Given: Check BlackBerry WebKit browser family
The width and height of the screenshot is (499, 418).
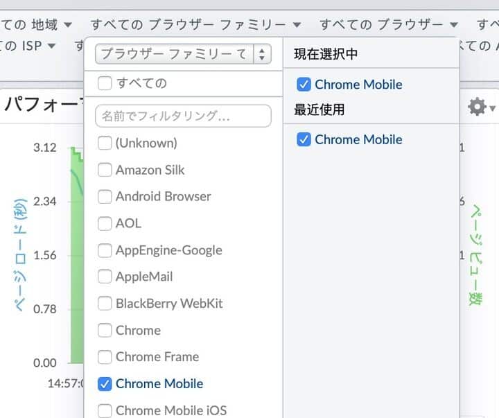Looking at the screenshot, I should coord(105,304).
